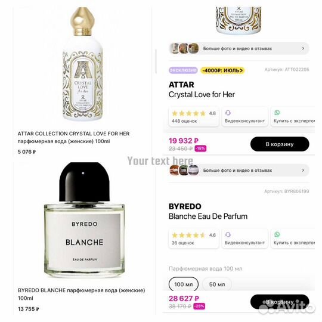Image resolution: width=322 pixels, height=322 pixels.
Task: Open first ATTAR review photo thumbnail
Action: pos(175,48)
